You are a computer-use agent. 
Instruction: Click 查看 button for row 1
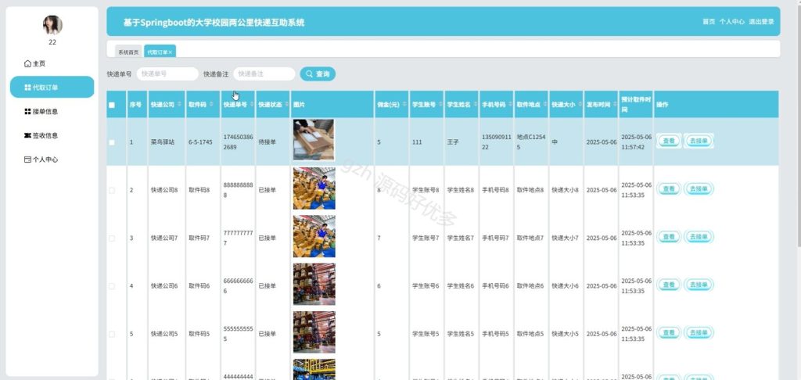tap(668, 141)
